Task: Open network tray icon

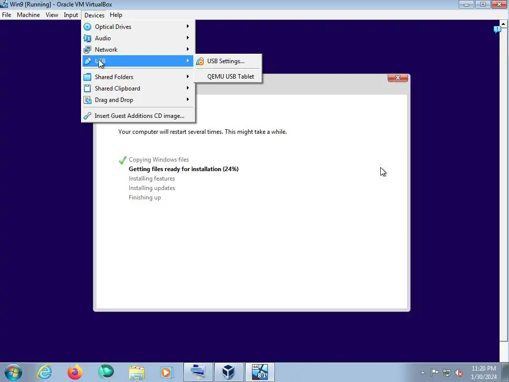Action: pos(447,373)
